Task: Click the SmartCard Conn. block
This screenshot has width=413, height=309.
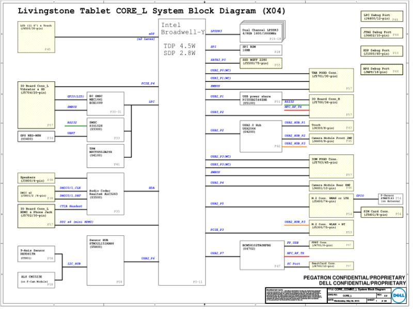Action: click(331, 265)
